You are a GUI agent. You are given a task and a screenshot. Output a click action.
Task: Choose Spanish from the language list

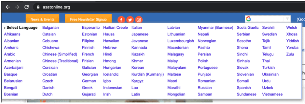pos(244,88)
